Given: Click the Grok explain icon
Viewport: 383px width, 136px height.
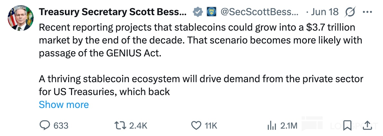Looking at the screenshot, I should [x=351, y=12].
